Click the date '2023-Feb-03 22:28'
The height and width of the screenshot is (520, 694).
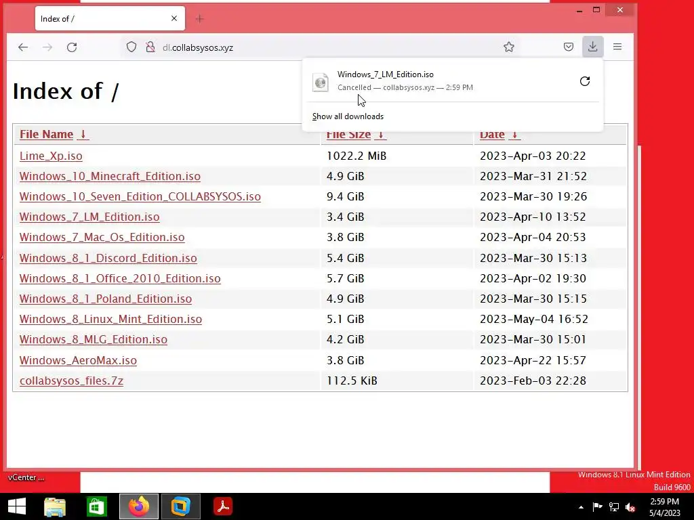pyautogui.click(x=533, y=381)
